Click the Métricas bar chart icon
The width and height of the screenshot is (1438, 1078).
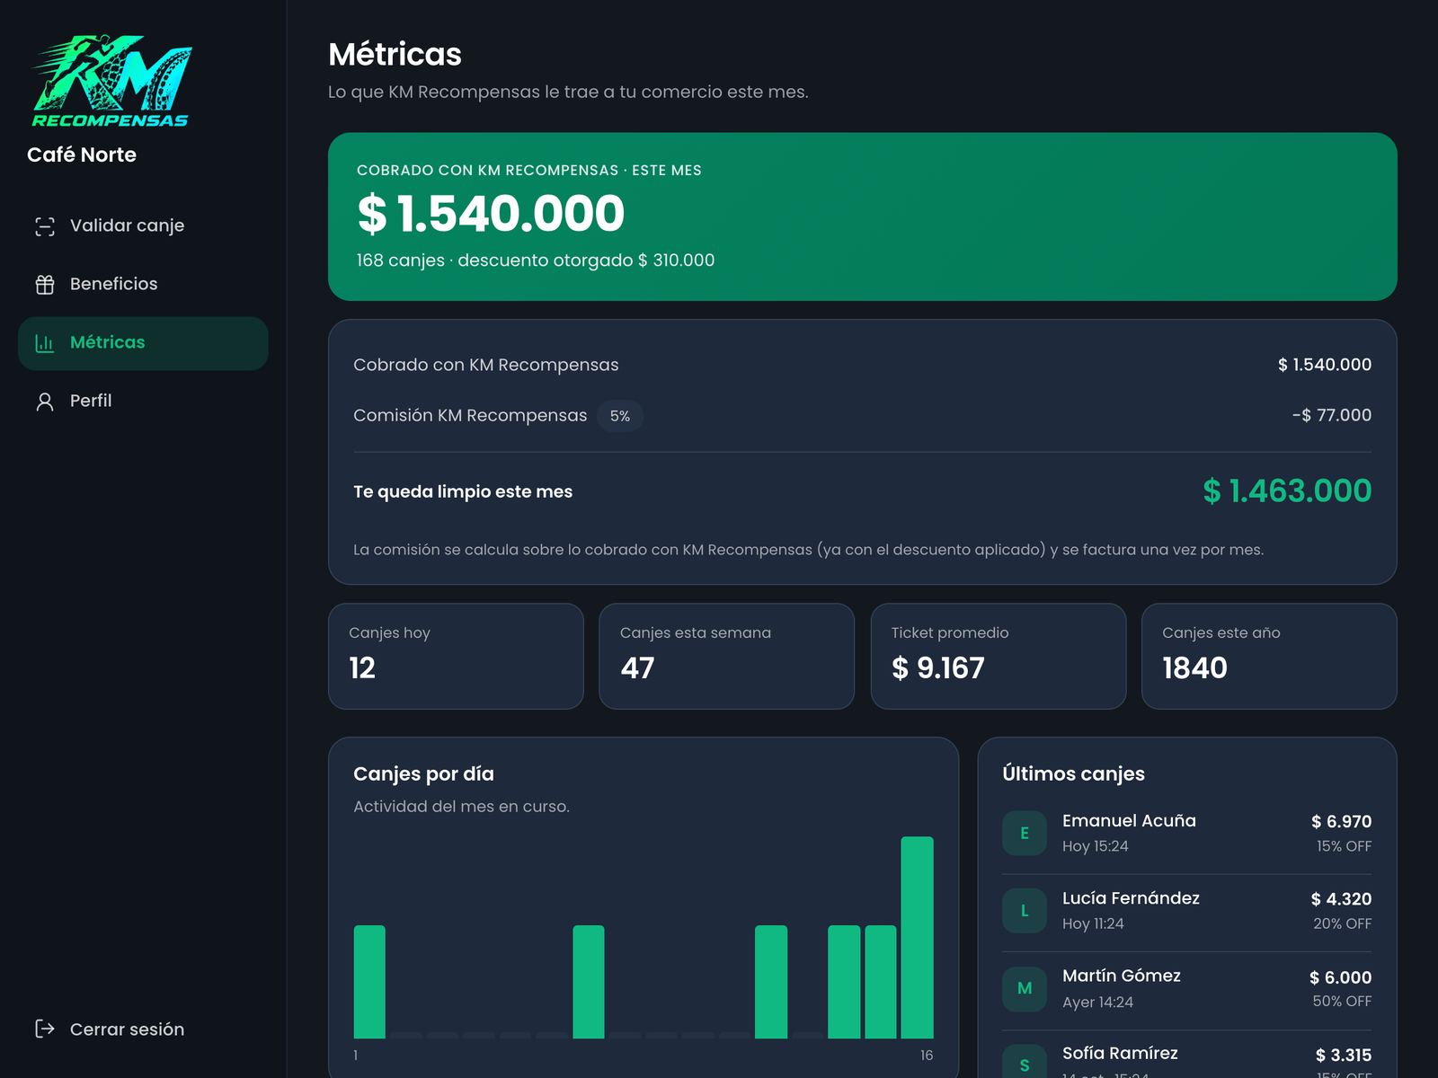pos(45,343)
